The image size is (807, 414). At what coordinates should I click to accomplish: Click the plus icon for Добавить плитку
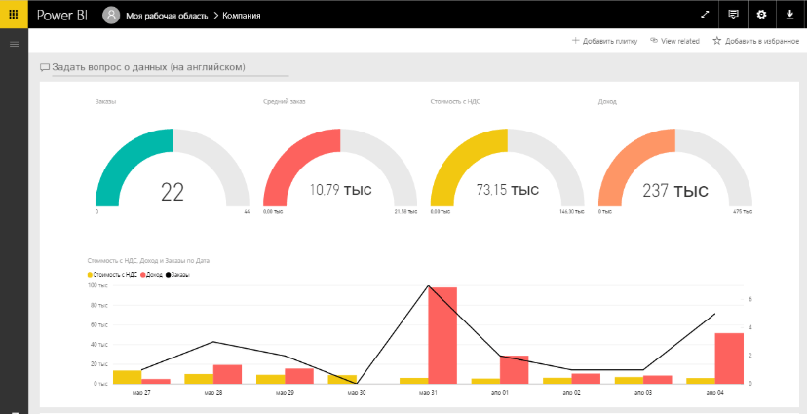[x=576, y=41]
